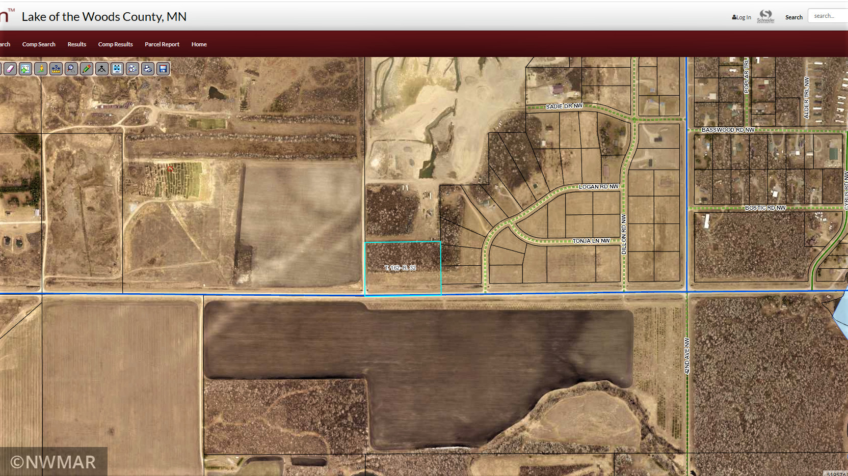Click the SADIE DR NW road label
Screen dimensions: 848x476
(564, 106)
